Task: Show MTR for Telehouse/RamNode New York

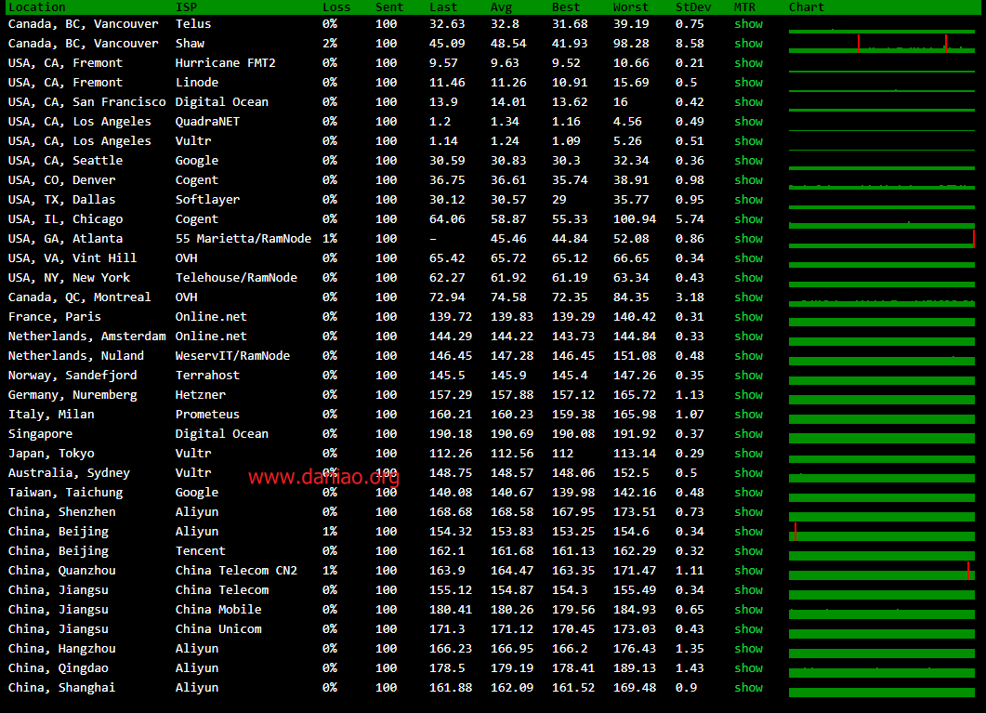Action: click(748, 277)
